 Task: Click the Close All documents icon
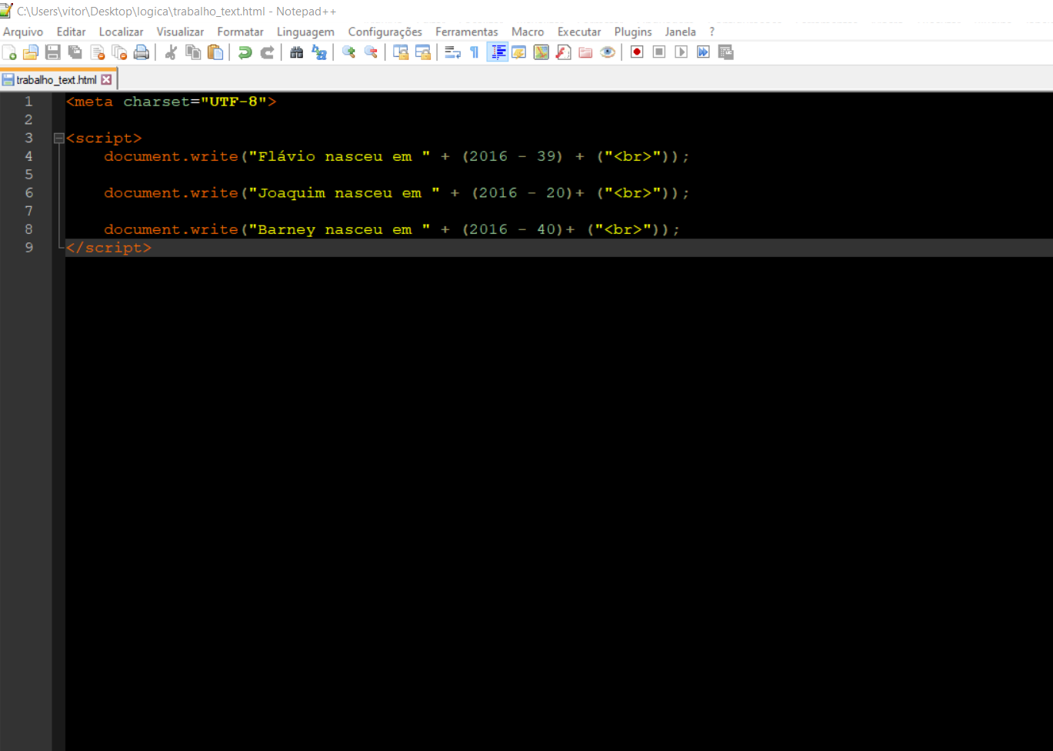[x=119, y=52]
